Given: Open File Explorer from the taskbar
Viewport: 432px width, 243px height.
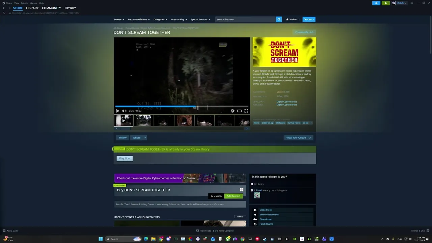Looking at the screenshot, I should pyautogui.click(x=153, y=239).
